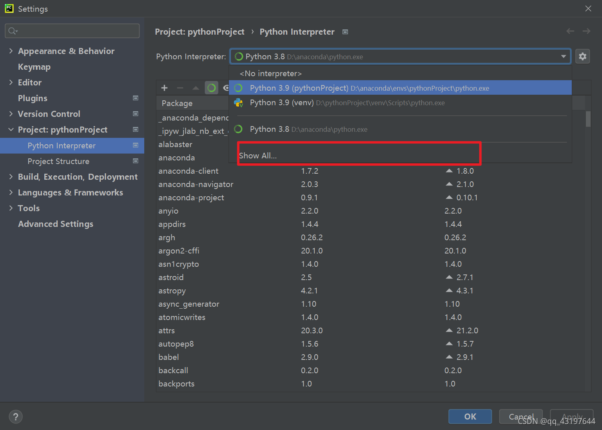The image size is (602, 430).
Task: Toggle the Conda packages button in toolbar
Action: coord(212,88)
